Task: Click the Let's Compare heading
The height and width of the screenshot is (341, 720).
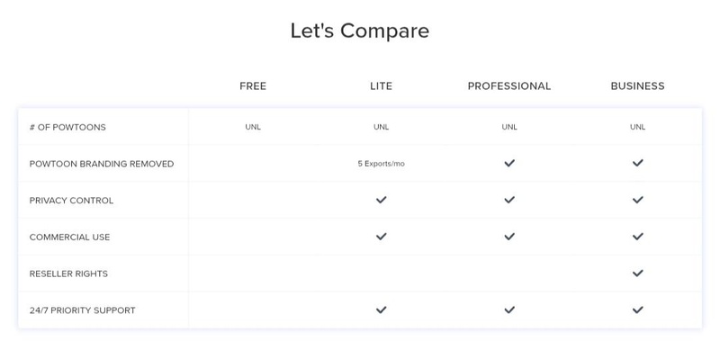Action: pyautogui.click(x=359, y=31)
